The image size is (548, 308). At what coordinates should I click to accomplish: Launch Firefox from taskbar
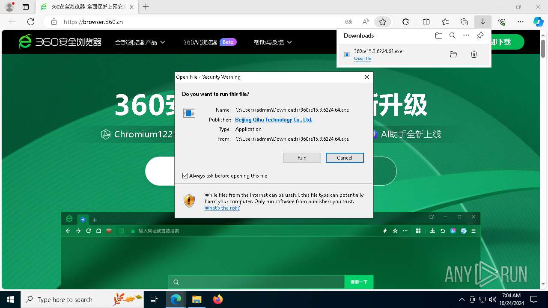[x=217, y=299]
